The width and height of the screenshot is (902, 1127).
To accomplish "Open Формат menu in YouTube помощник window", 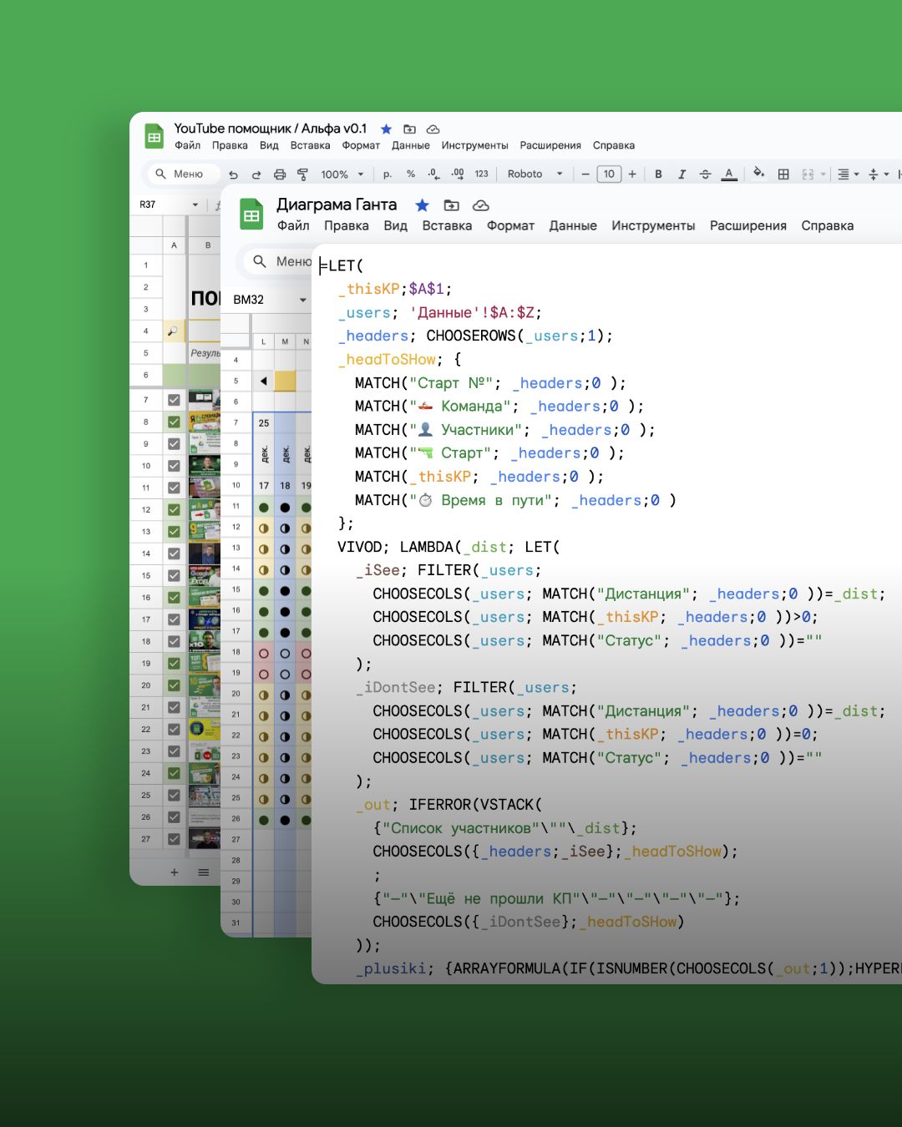I will click(x=361, y=145).
